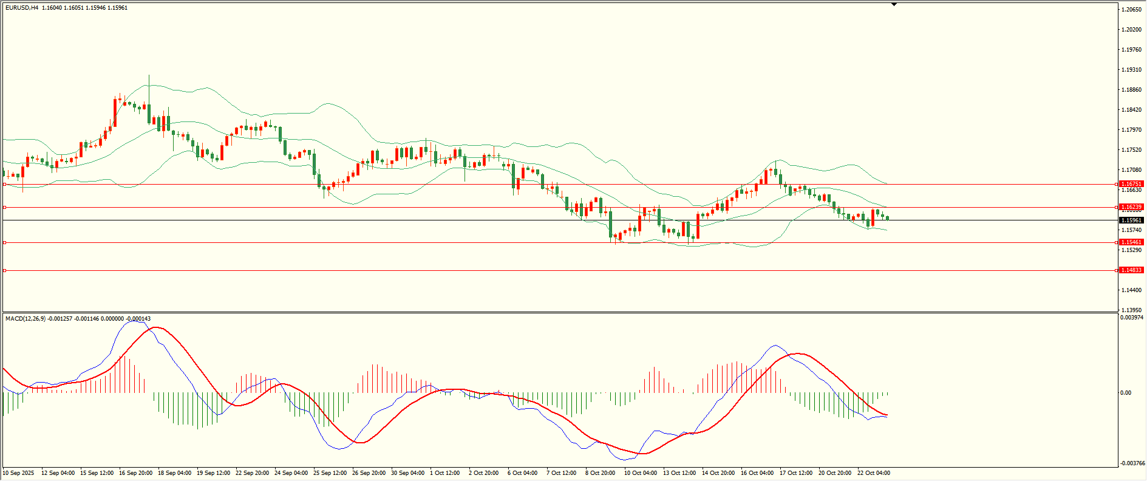Image resolution: width=1147 pixels, height=481 pixels.
Task: Click the -0.003766 MACD scale value
Action: point(1132,463)
